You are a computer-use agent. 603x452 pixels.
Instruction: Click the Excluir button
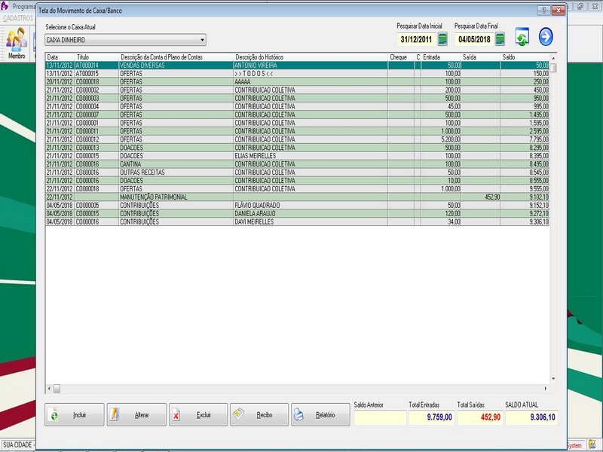(197, 415)
